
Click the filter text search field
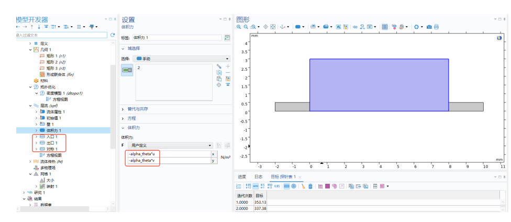click(x=62, y=35)
